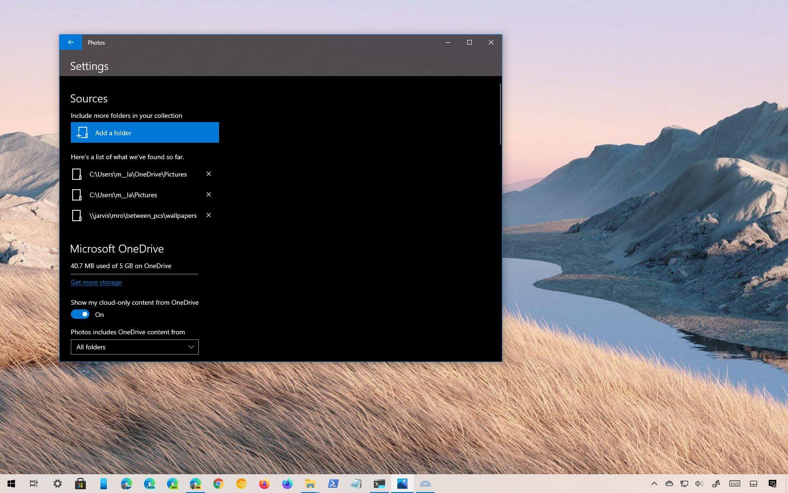Click the OneDrive storage usage bar

(x=135, y=274)
